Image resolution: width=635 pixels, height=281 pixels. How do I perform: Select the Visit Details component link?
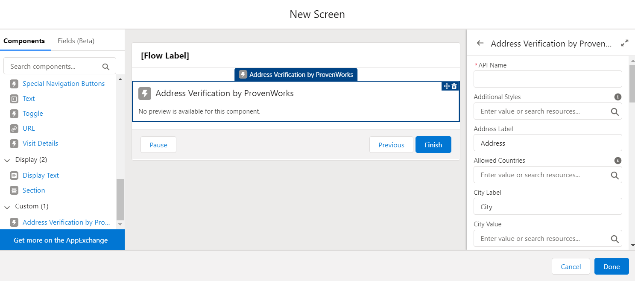tap(40, 143)
